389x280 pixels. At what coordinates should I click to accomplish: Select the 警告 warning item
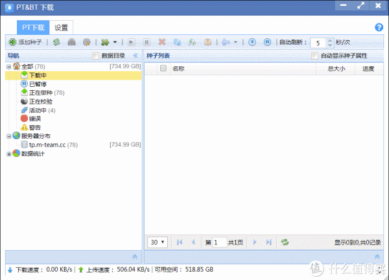[x=34, y=128]
